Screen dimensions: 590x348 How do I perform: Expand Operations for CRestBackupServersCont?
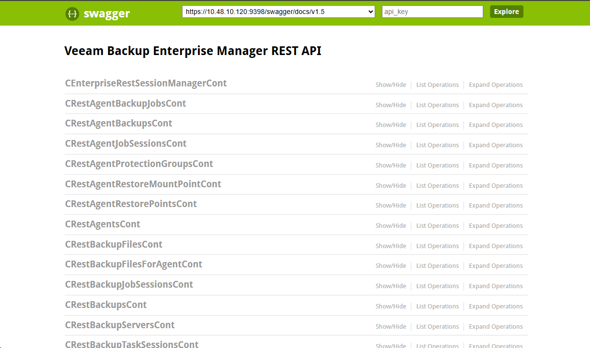pyautogui.click(x=496, y=327)
